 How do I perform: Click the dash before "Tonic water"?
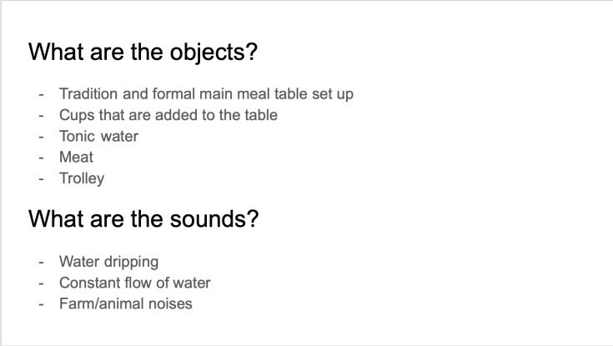point(43,136)
